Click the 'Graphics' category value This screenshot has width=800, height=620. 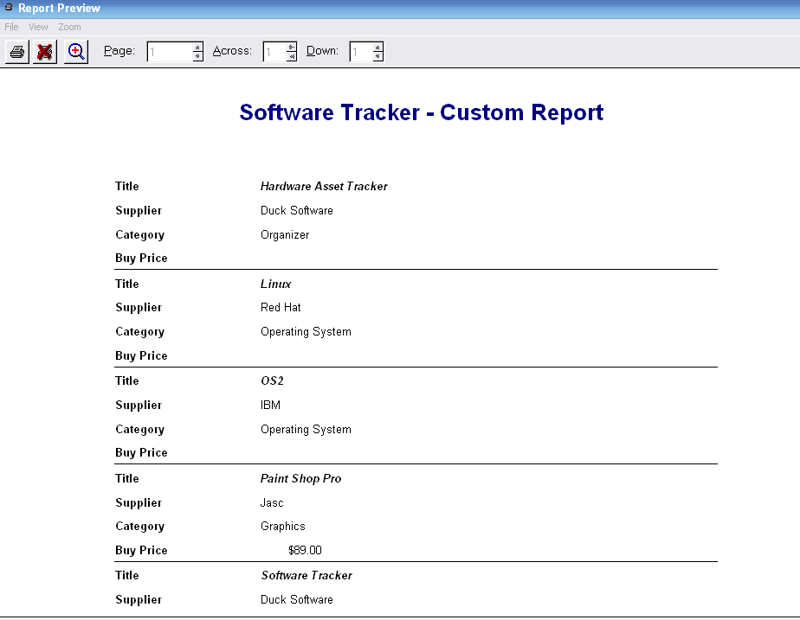point(283,527)
